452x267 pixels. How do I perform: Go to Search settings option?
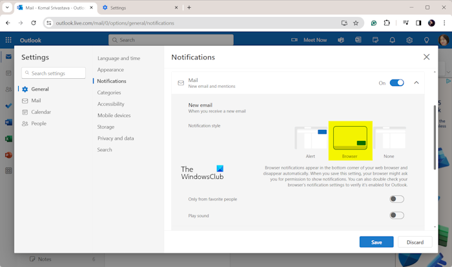[105, 150]
